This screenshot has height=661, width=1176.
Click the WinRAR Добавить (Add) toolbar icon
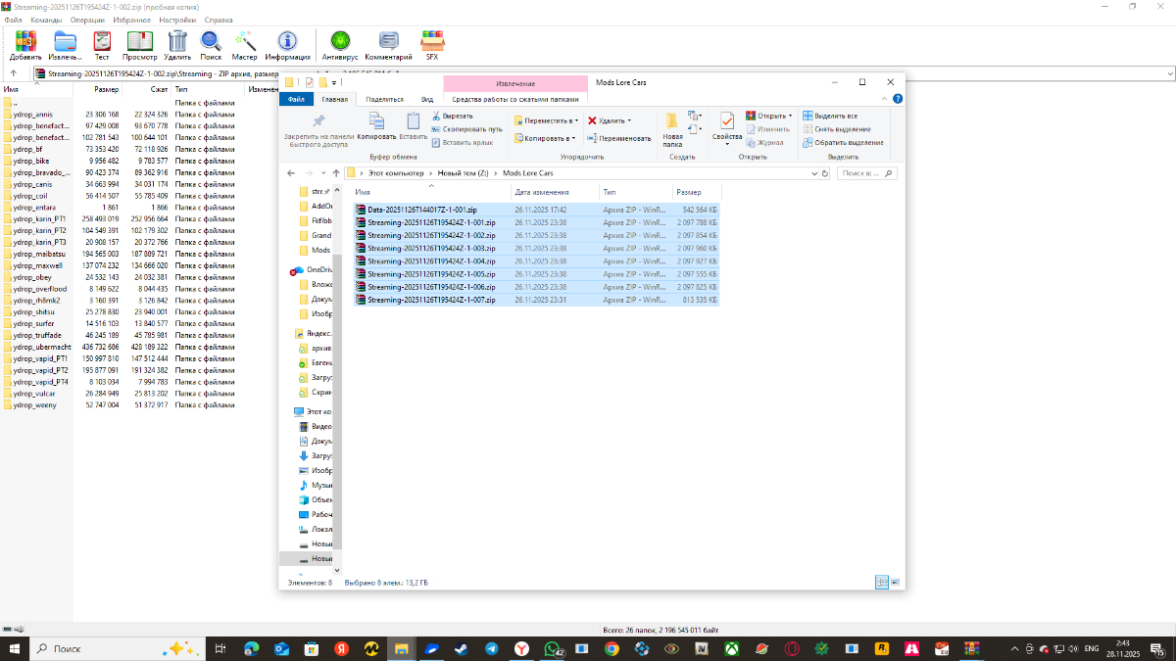pos(25,45)
